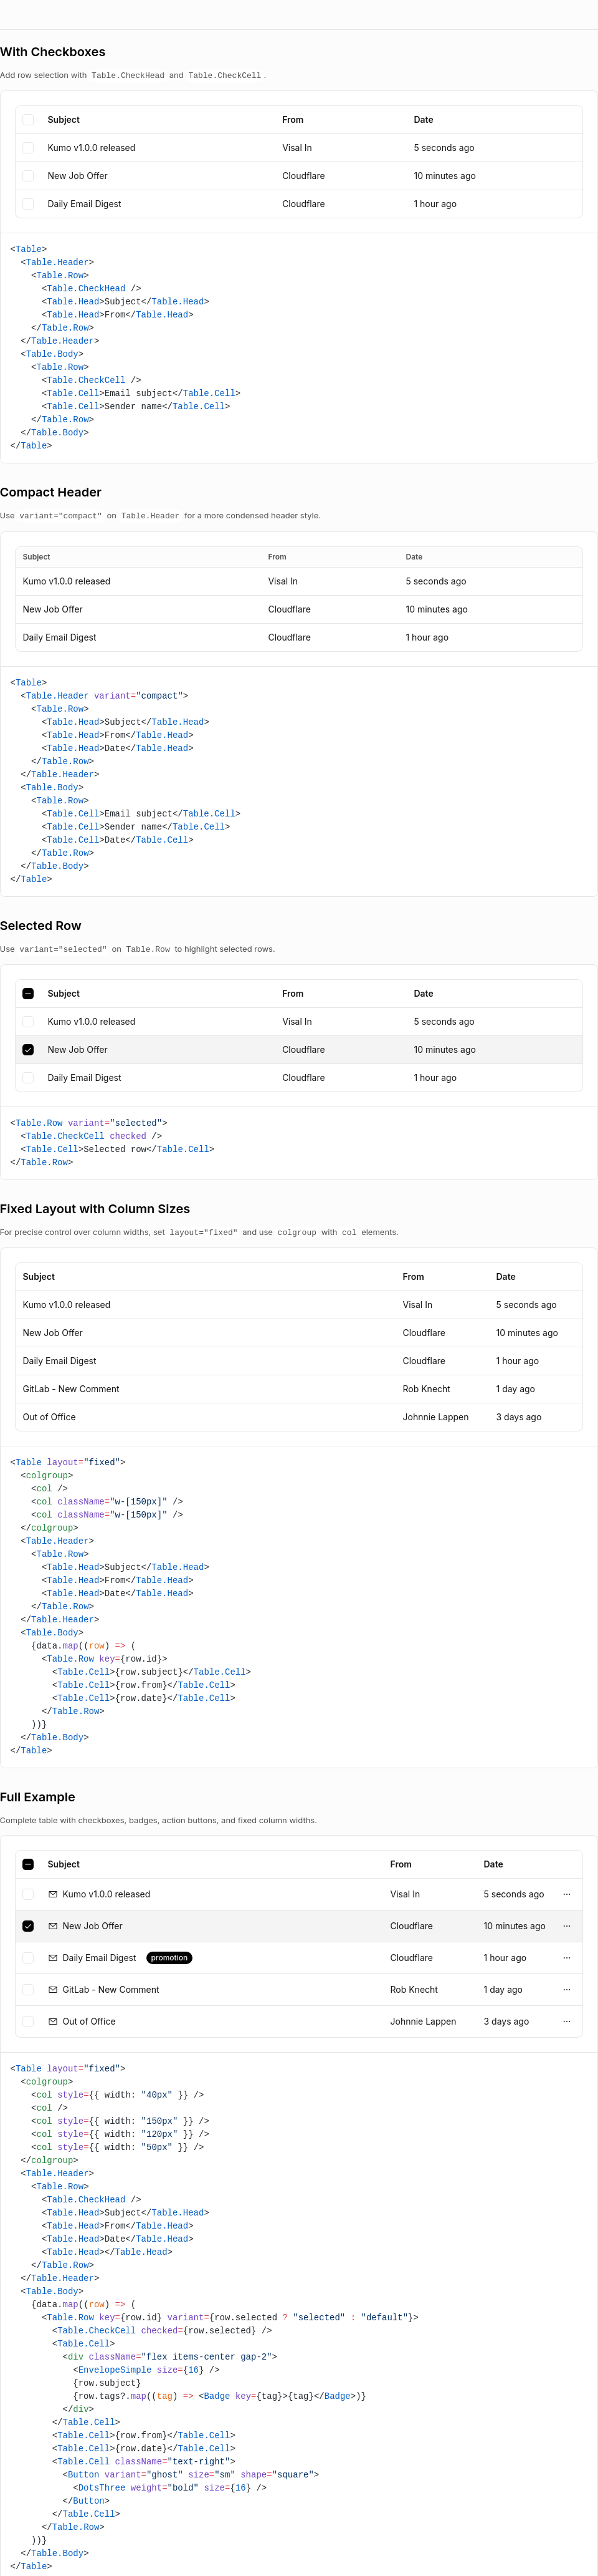Click the envelope icon next to New Job Offer
The height and width of the screenshot is (2576, 598).
point(53,1926)
